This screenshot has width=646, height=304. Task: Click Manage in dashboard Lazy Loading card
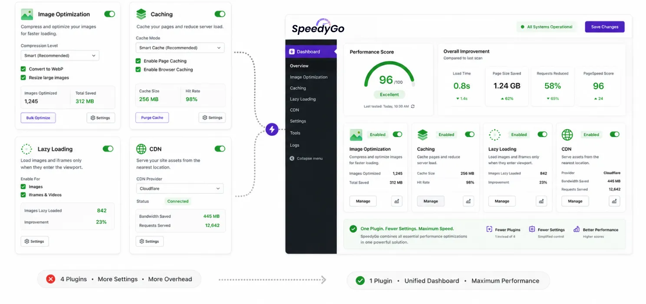[x=502, y=201]
